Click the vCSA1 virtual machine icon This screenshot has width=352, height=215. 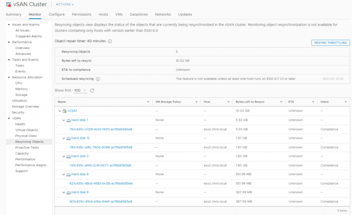[x=65, y=111]
